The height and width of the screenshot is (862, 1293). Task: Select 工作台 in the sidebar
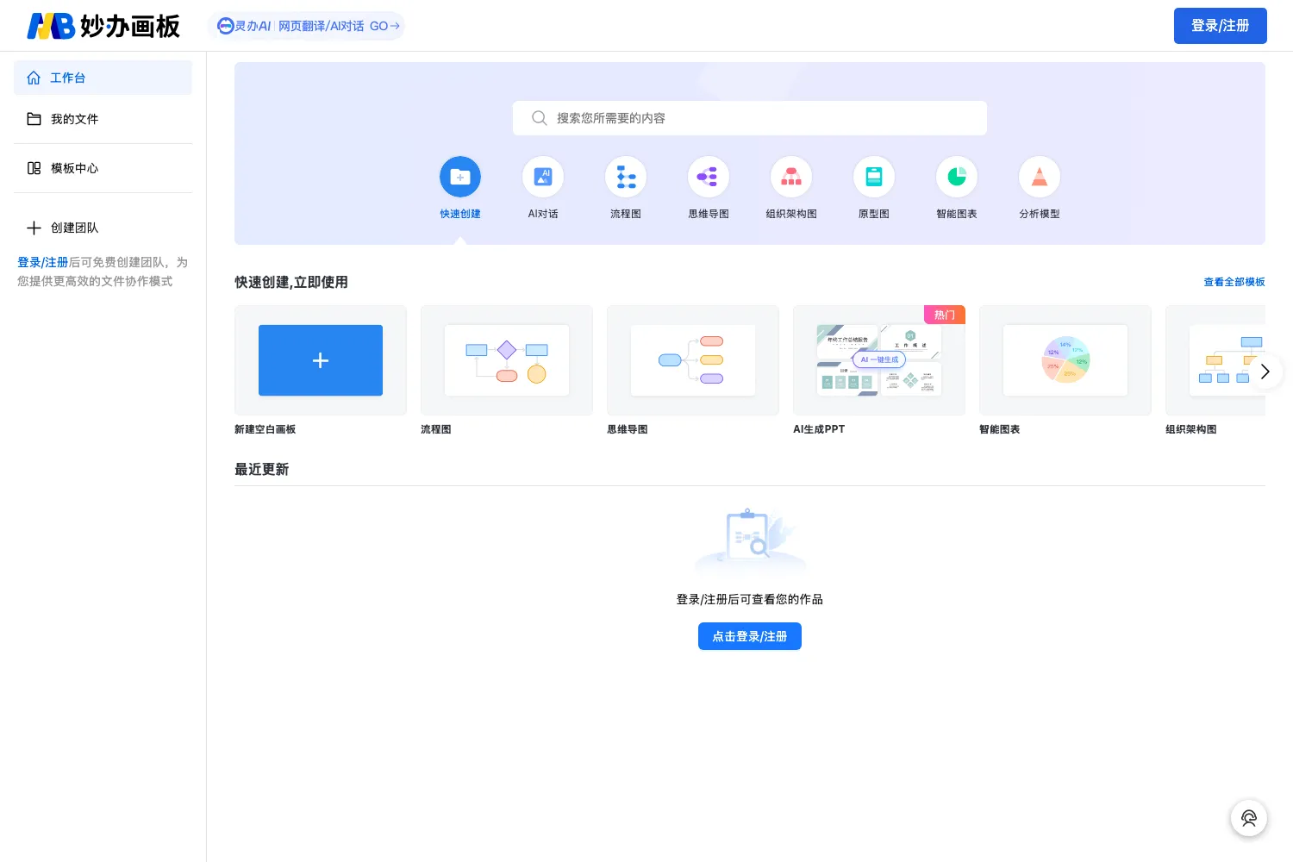click(103, 78)
